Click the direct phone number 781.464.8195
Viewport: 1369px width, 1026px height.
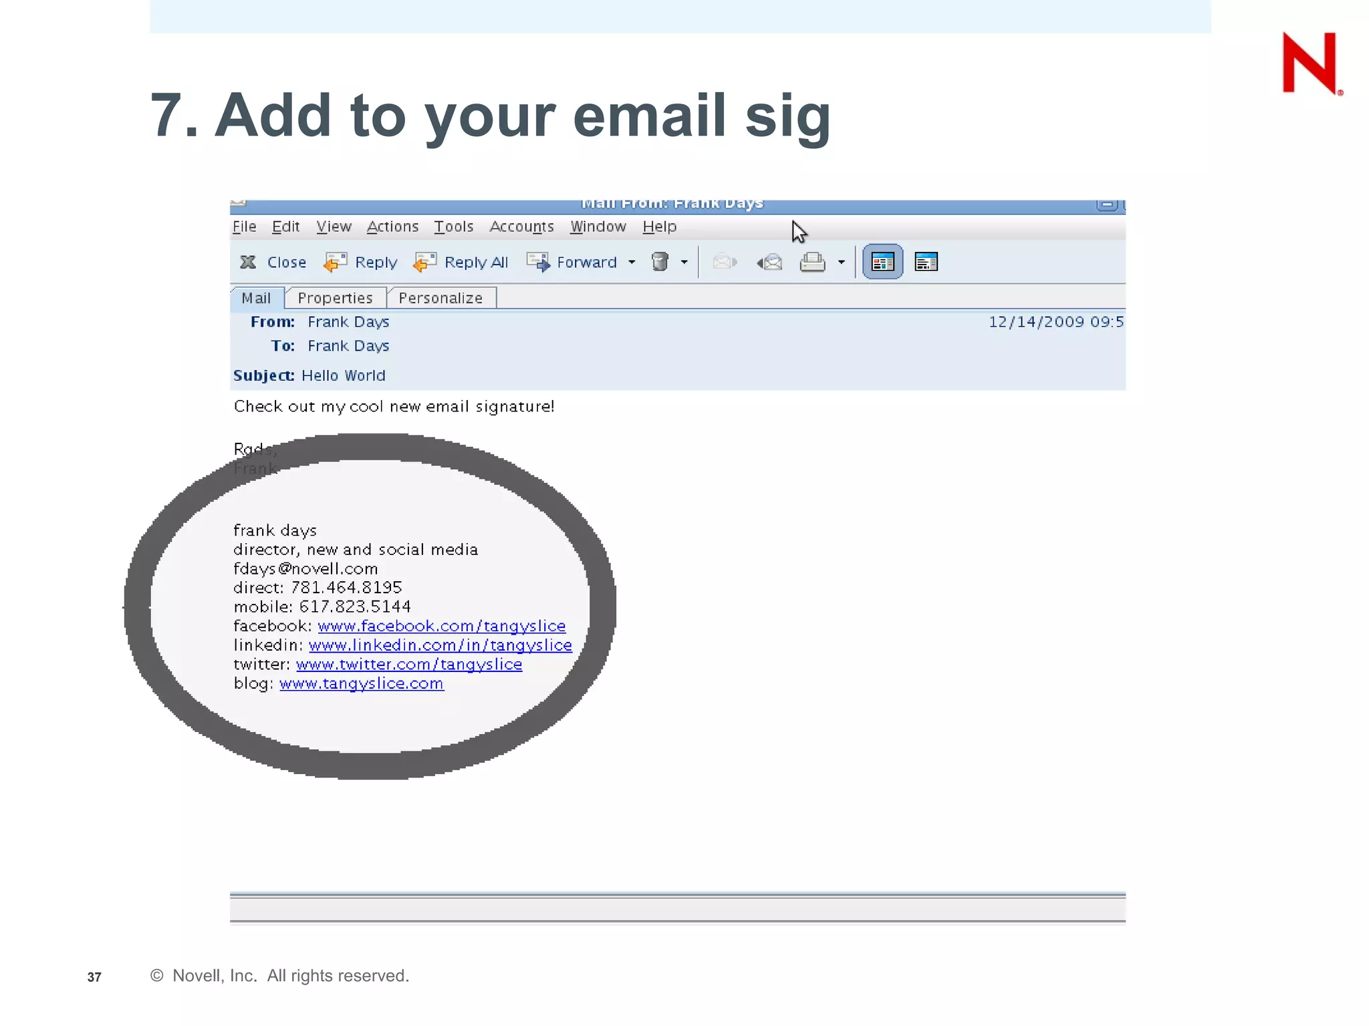tap(346, 588)
